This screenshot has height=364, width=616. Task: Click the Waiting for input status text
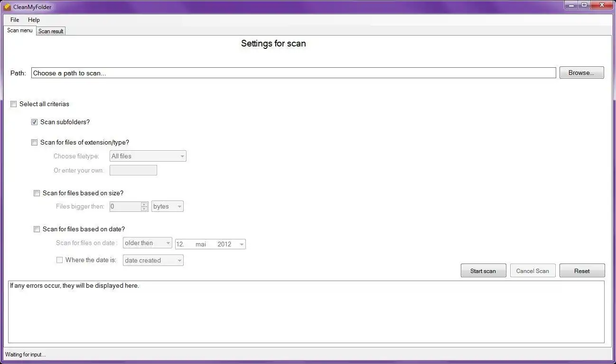(26, 355)
